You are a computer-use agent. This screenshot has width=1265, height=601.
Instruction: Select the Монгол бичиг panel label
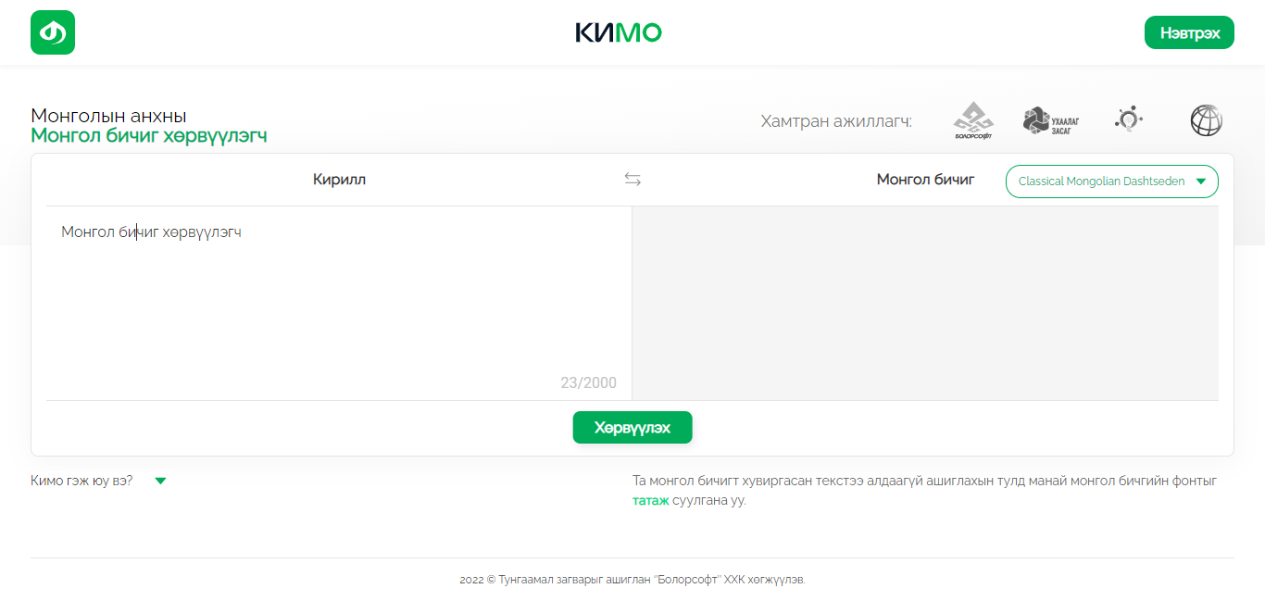(x=925, y=179)
